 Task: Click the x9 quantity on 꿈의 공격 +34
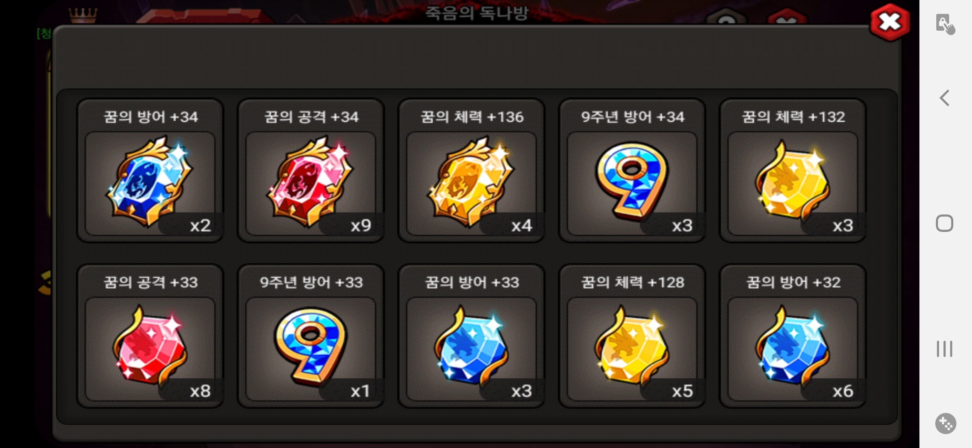pyautogui.click(x=361, y=226)
